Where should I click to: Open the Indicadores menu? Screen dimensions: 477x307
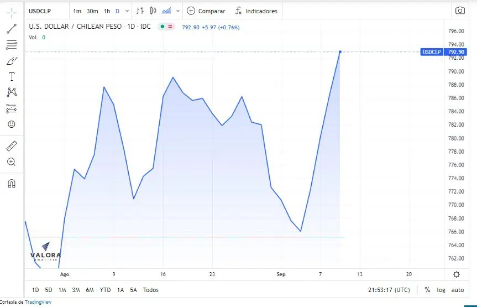[x=256, y=11]
